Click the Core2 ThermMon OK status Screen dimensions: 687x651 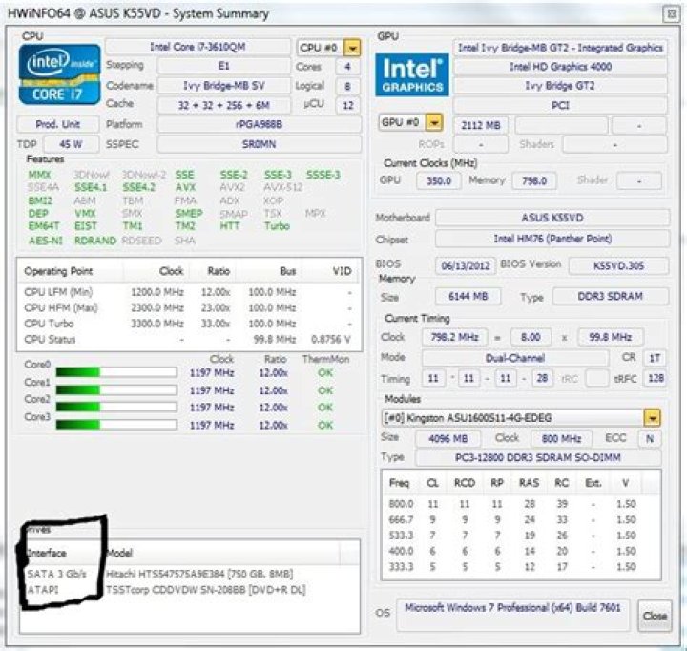[x=325, y=408]
